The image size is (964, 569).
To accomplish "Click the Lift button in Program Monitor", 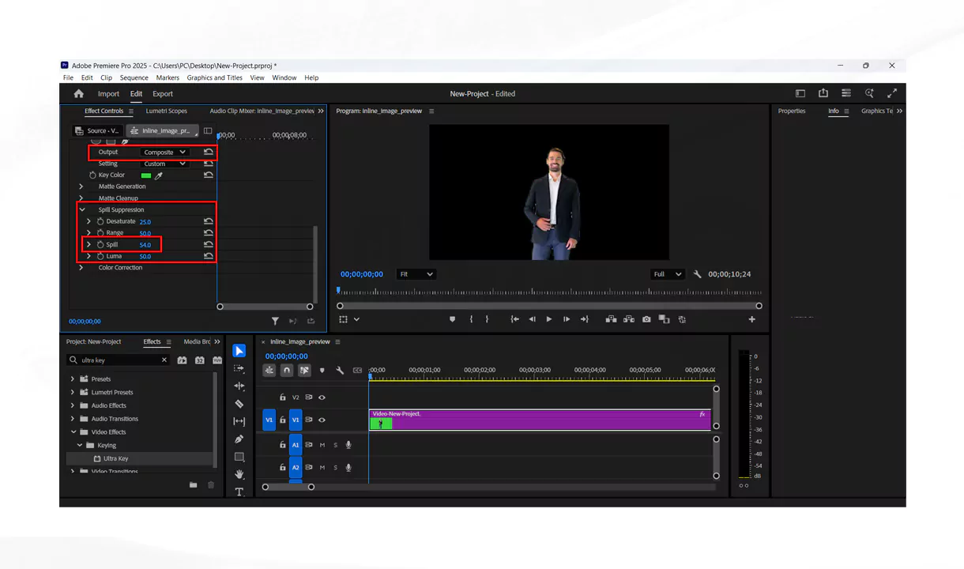I will (x=611, y=319).
